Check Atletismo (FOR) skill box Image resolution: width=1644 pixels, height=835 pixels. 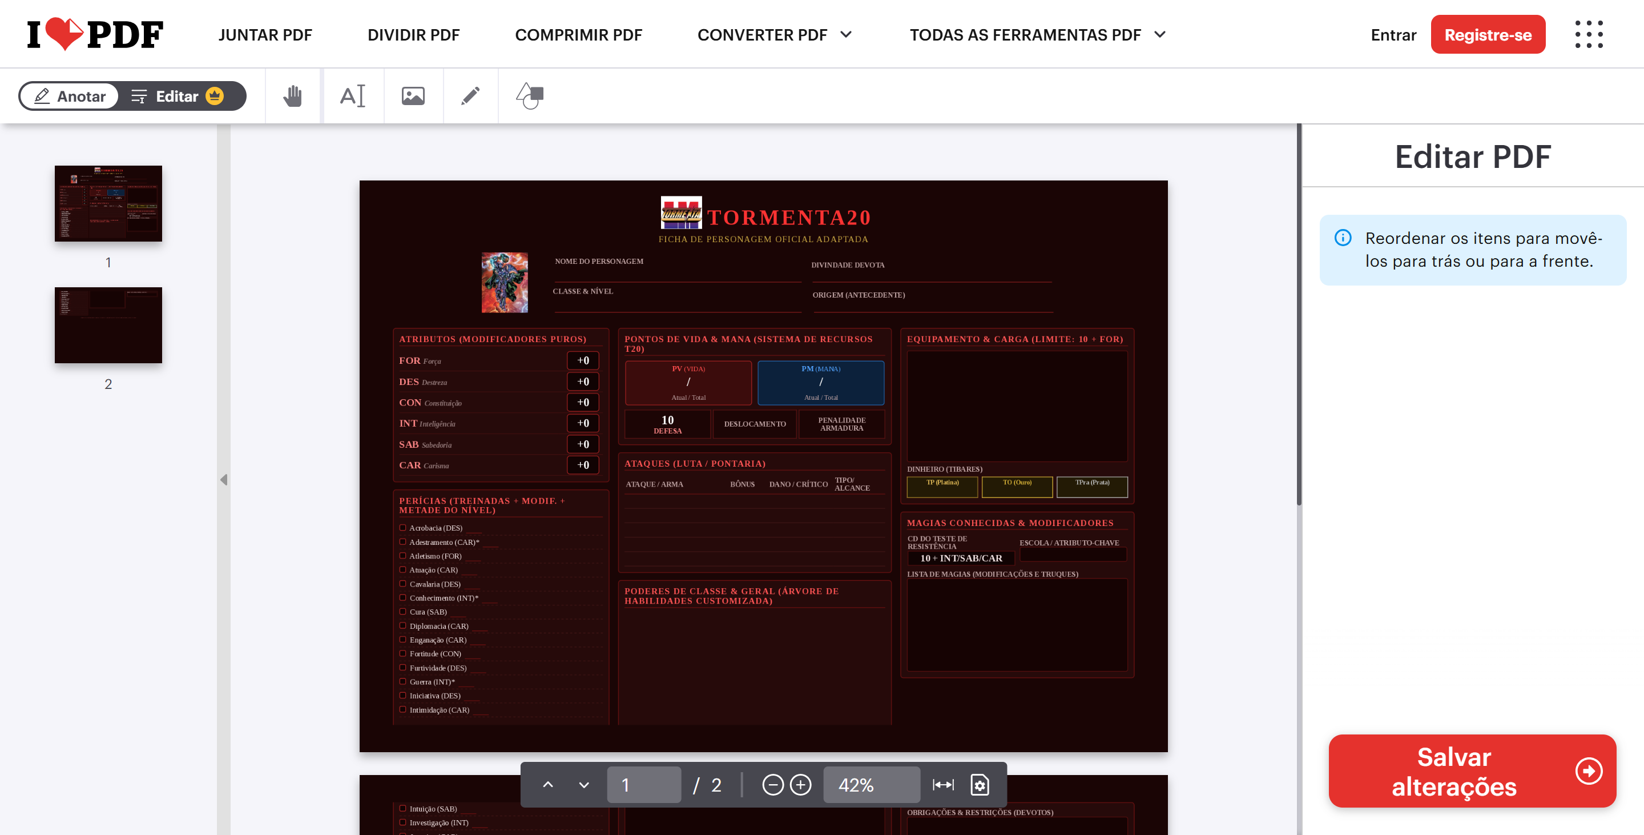click(402, 555)
